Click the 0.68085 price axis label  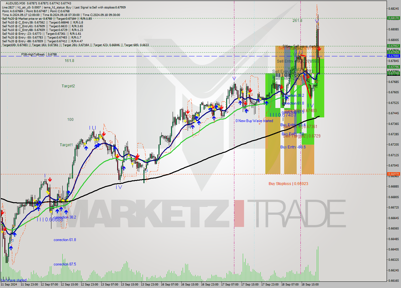pos(394,29)
